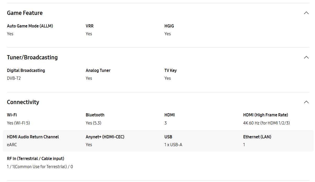Click the 4K 60 Hz HDMI value
Screen dimensions: 315x182
pos(267,123)
